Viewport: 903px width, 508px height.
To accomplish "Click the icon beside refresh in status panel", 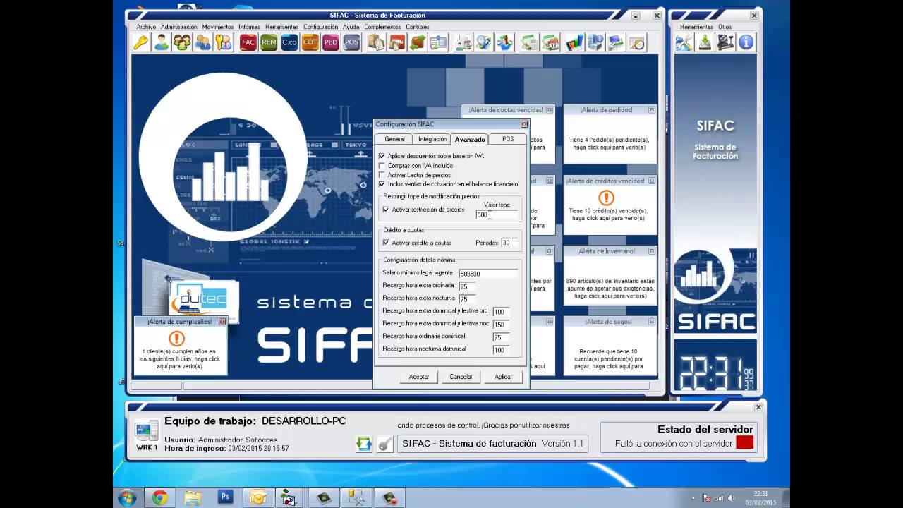I will click(x=384, y=444).
